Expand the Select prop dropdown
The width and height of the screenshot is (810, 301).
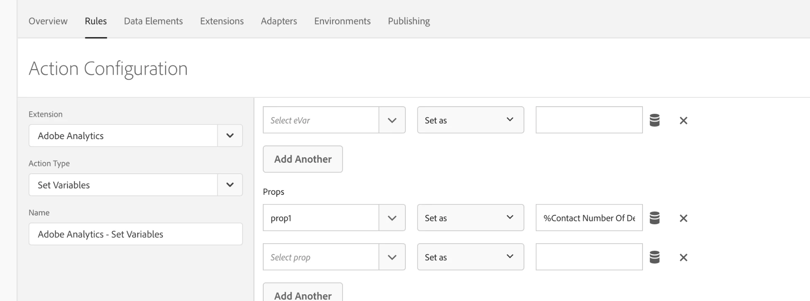point(392,257)
